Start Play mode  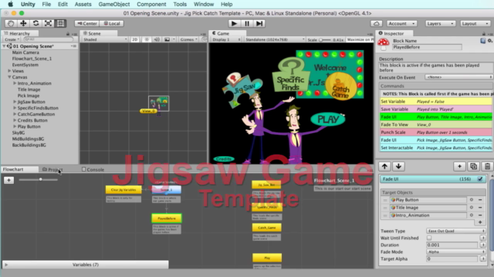(234, 23)
